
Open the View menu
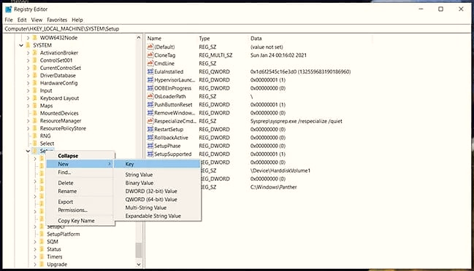pyautogui.click(x=37, y=20)
